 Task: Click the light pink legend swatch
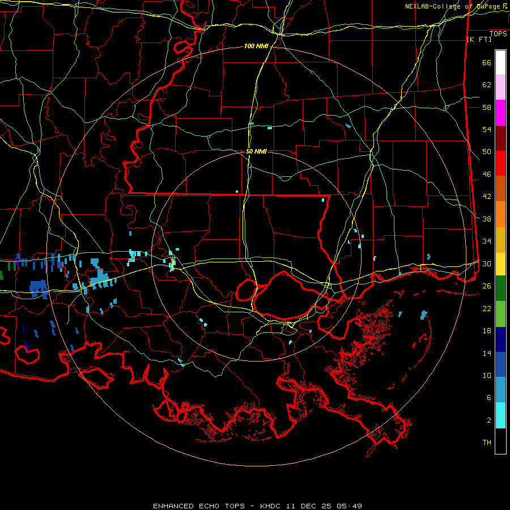tap(500, 87)
